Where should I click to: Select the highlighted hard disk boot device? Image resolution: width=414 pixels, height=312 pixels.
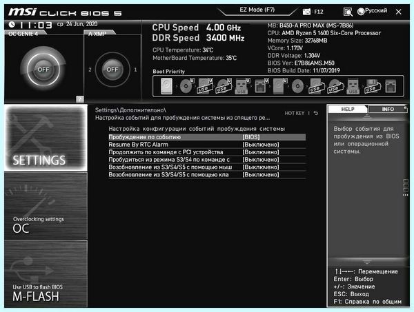[x=166, y=86]
